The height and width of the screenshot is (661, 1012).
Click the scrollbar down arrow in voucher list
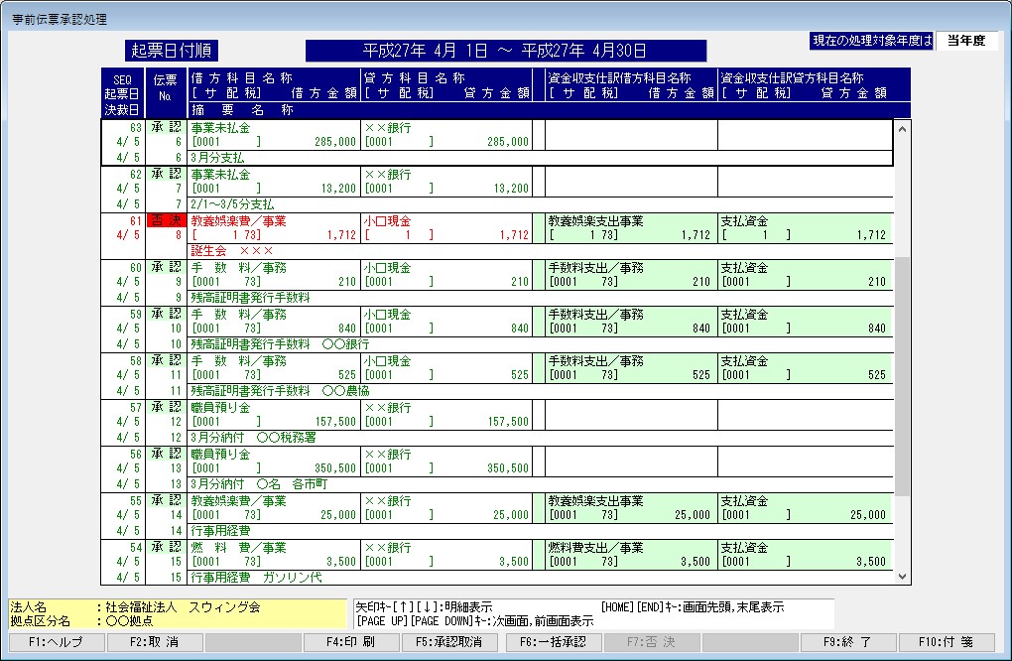click(902, 576)
